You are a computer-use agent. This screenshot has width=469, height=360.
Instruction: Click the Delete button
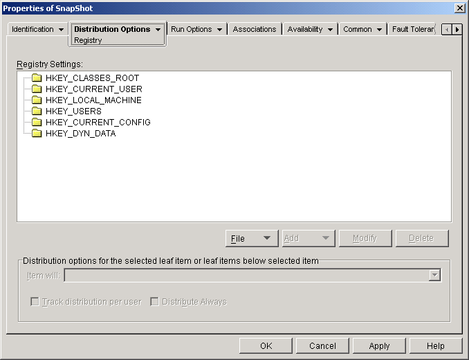click(422, 238)
